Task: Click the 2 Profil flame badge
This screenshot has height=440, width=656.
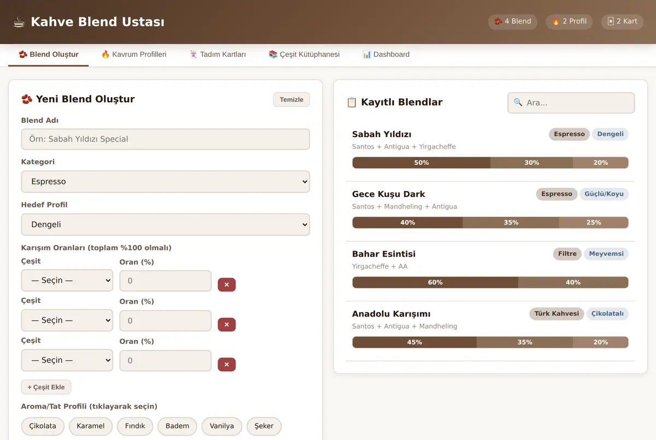Action: click(569, 21)
